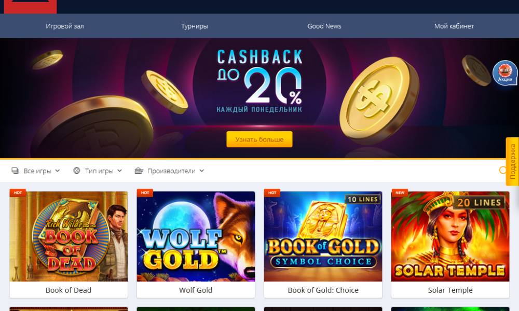Click the red logo in top-left corner
The width and height of the screenshot is (519, 311).
[30, 7]
